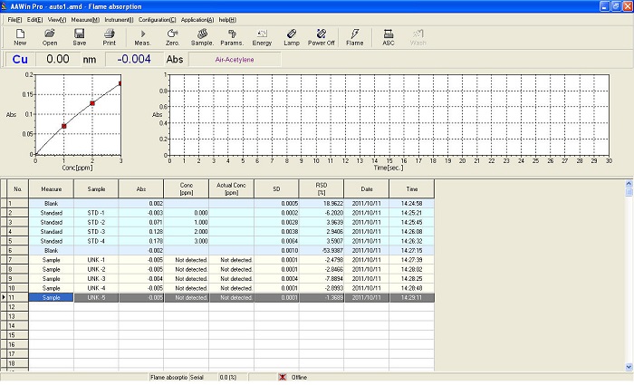Start measurement with the Meas. icon
634x385 pixels.
click(x=143, y=37)
